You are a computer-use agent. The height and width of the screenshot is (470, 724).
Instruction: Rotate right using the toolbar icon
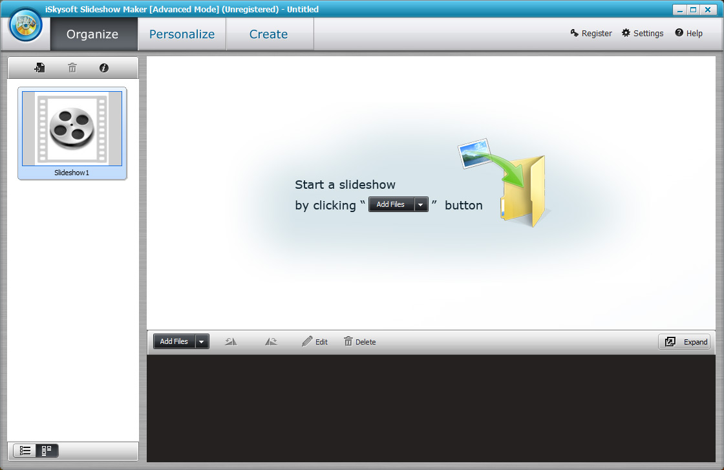271,341
